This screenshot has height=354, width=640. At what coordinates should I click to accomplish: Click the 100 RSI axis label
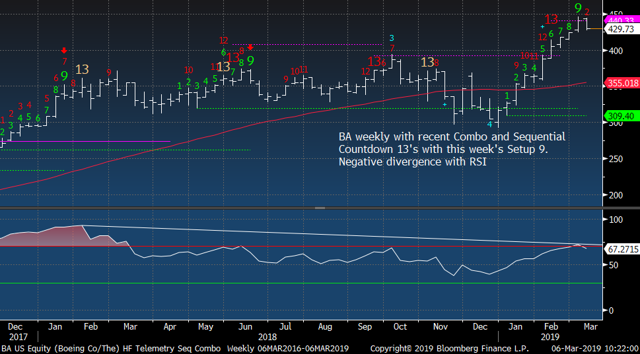click(x=616, y=220)
